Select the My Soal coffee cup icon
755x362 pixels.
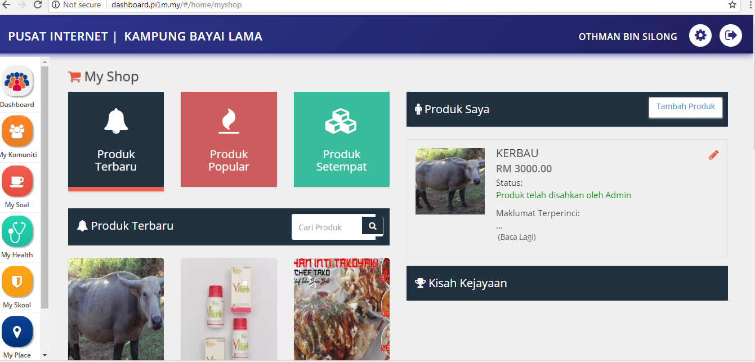[17, 181]
